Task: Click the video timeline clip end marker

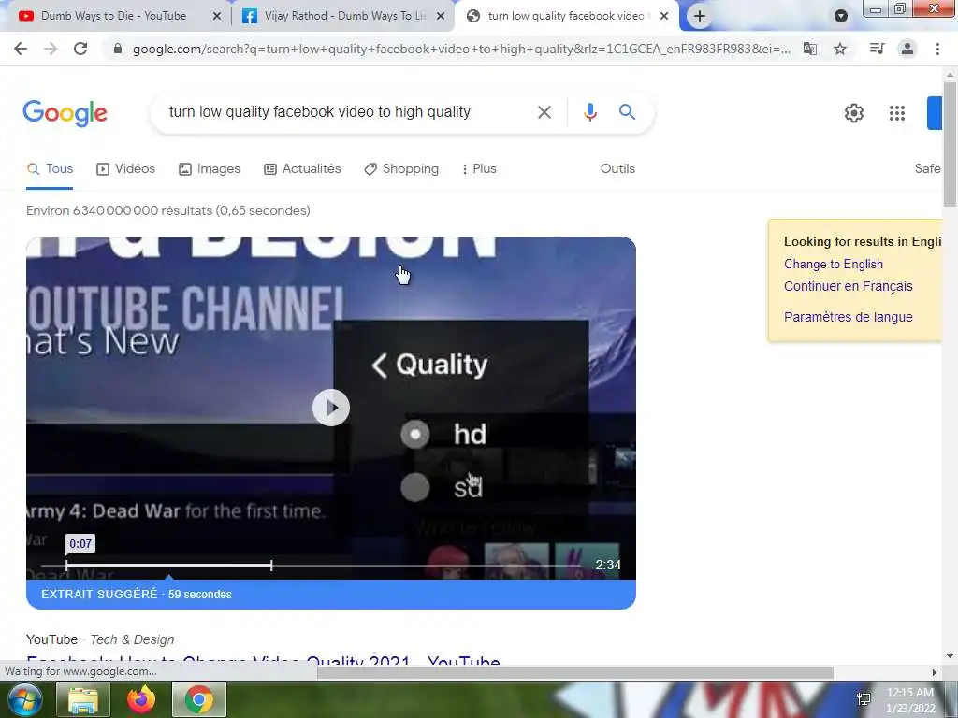Action: click(271, 566)
